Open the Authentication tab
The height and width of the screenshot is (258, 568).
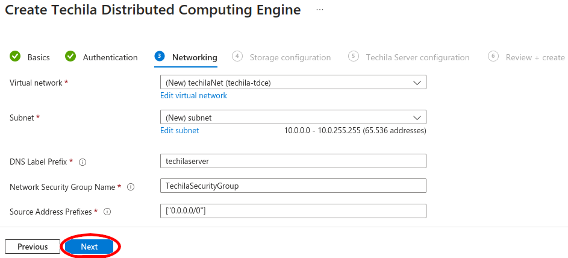coord(110,57)
